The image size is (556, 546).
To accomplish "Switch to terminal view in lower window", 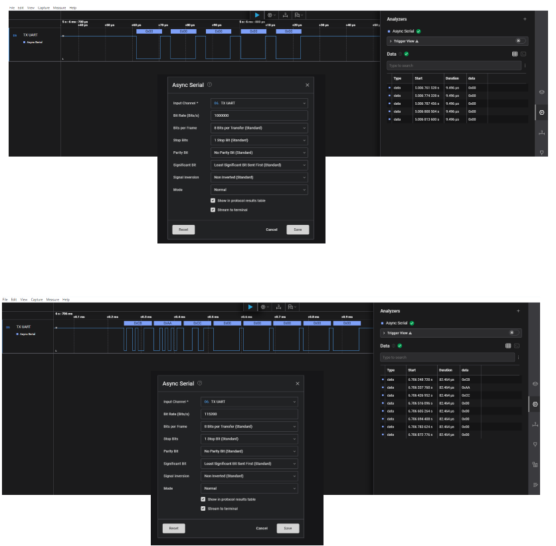I will click(x=517, y=346).
